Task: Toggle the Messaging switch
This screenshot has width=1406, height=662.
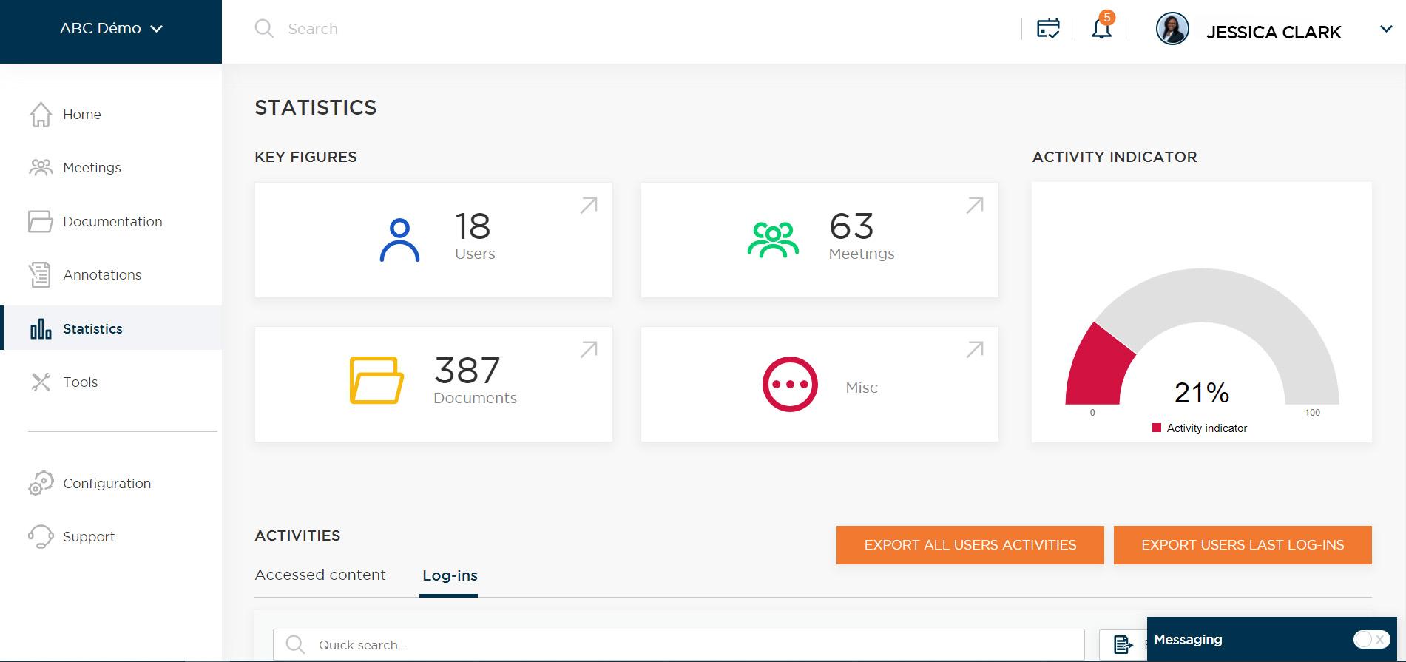Action: pyautogui.click(x=1372, y=639)
